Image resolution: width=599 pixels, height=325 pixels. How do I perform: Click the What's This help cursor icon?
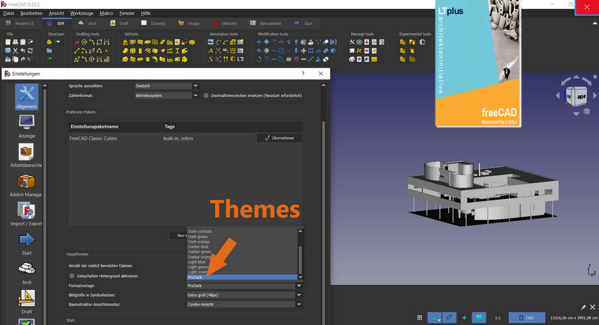pyautogui.click(x=30, y=59)
